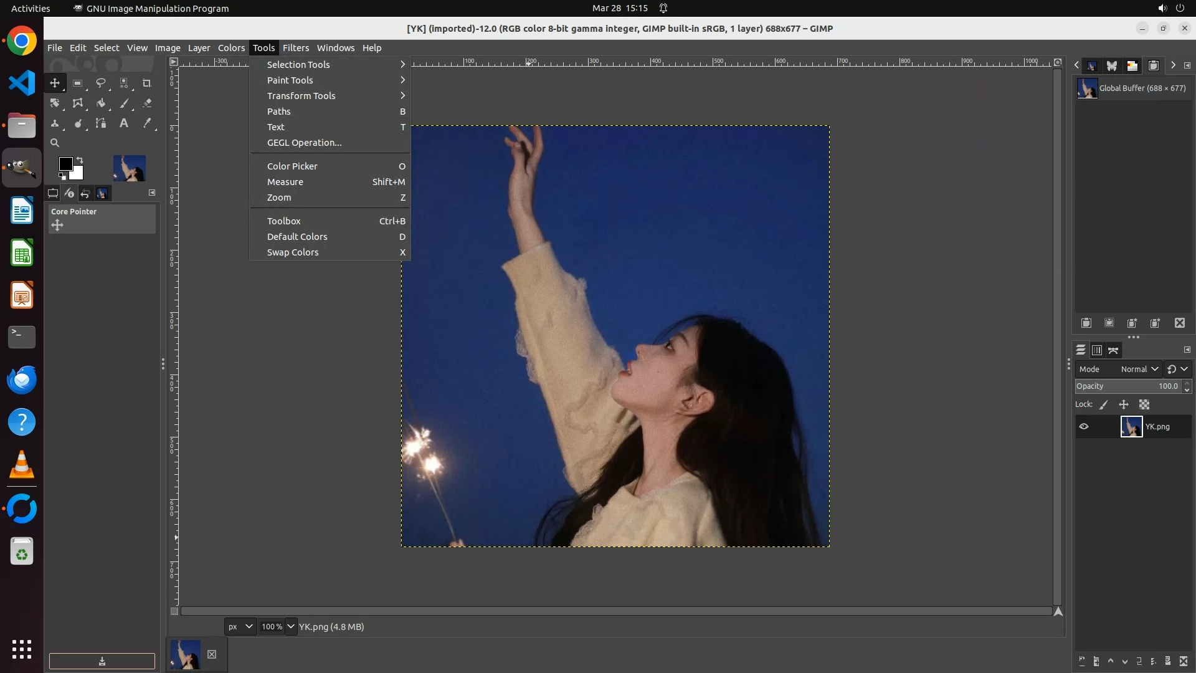Activate the Zoom magnifier tool
This screenshot has height=673, width=1196.
click(x=55, y=143)
